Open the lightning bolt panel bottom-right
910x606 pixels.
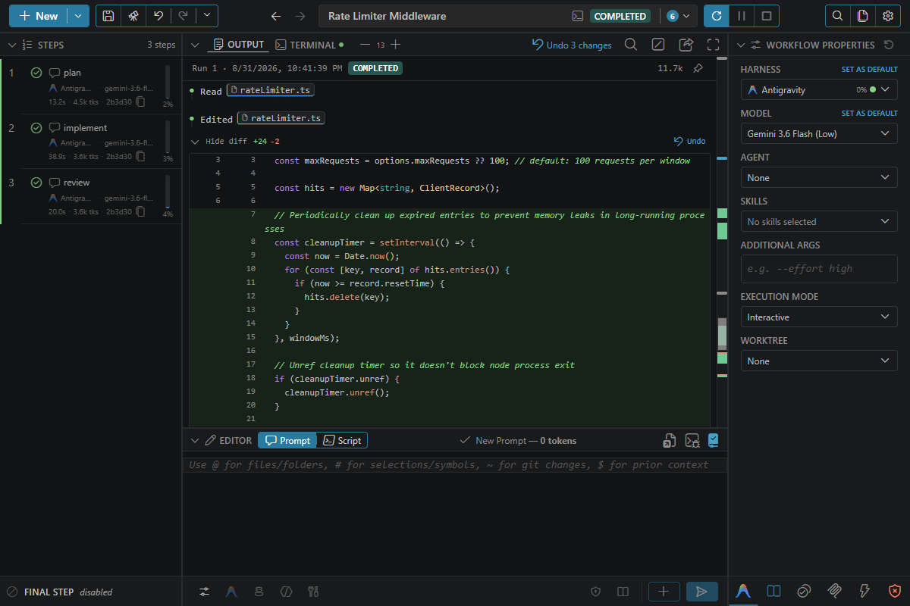tap(864, 591)
